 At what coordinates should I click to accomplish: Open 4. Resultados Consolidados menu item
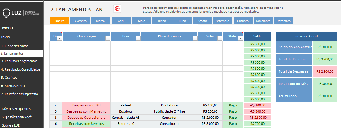tap(20, 69)
